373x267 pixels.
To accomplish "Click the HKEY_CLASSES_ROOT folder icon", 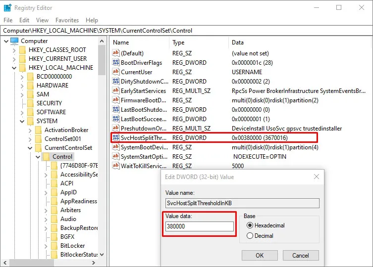I will [x=22, y=50].
